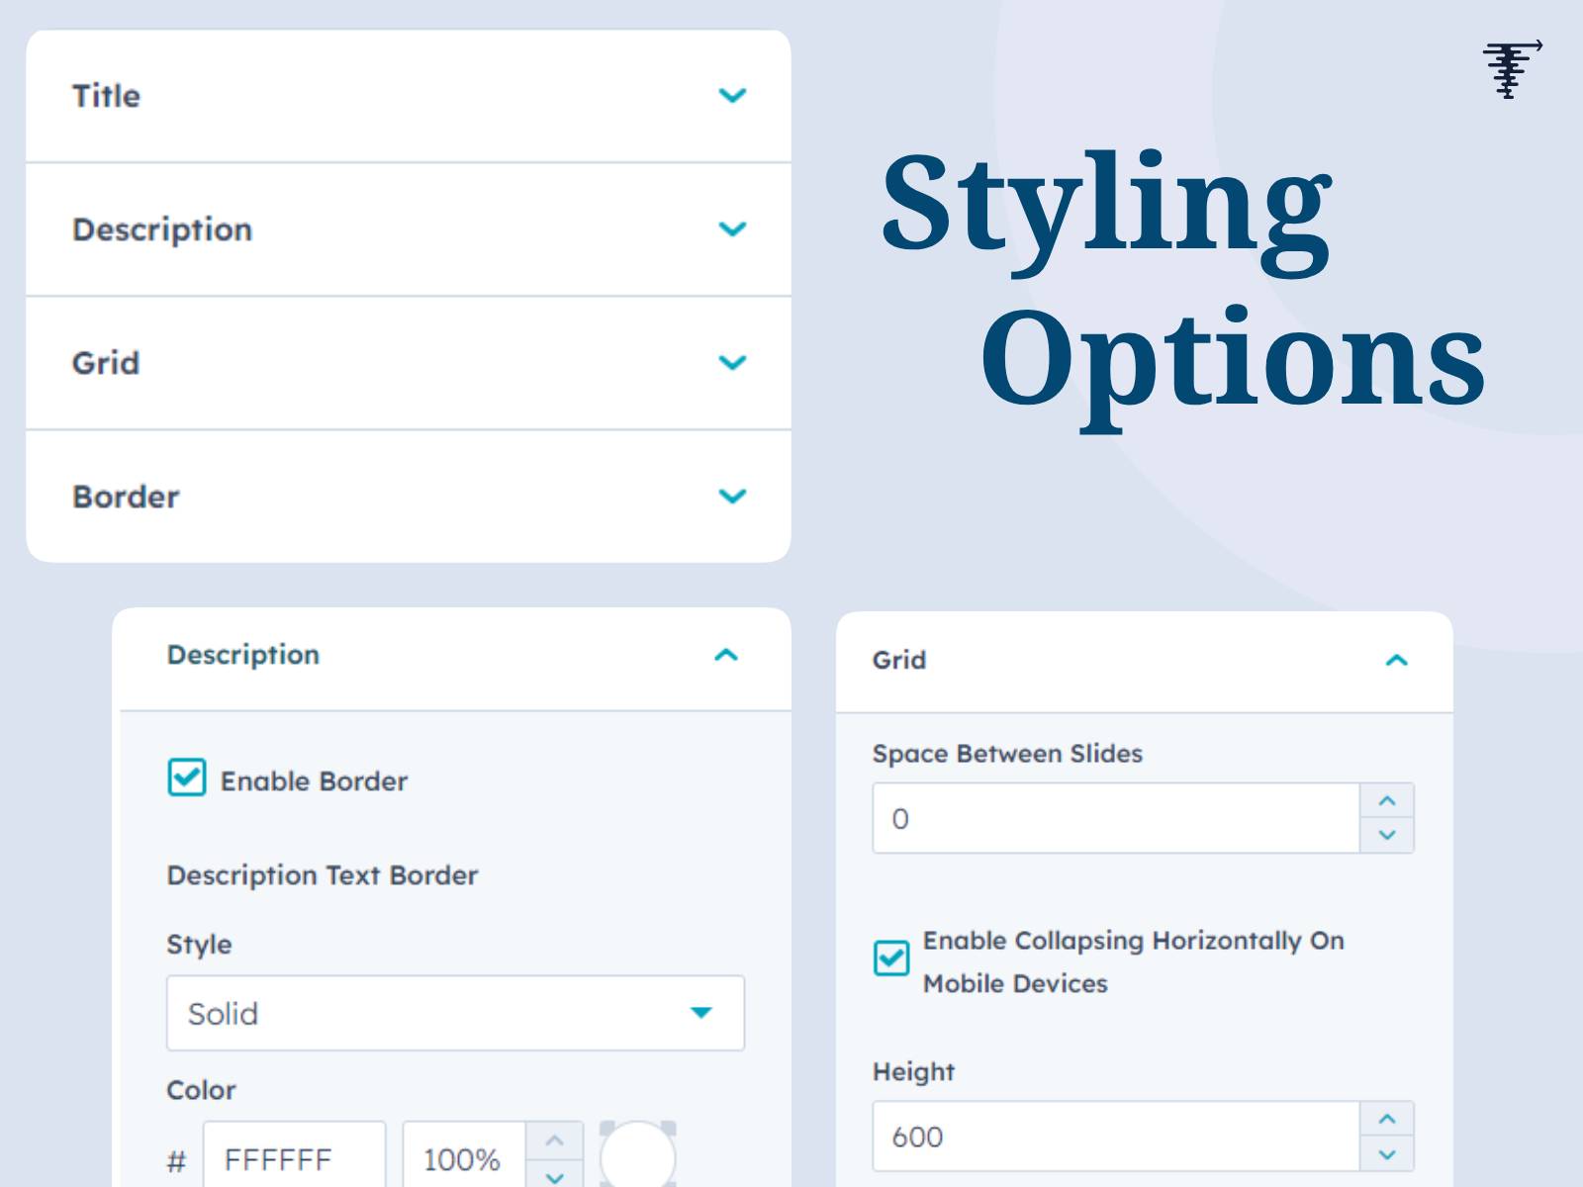Click the 100% opacity input field
Viewport: 1583px width, 1187px height.
[464, 1155]
